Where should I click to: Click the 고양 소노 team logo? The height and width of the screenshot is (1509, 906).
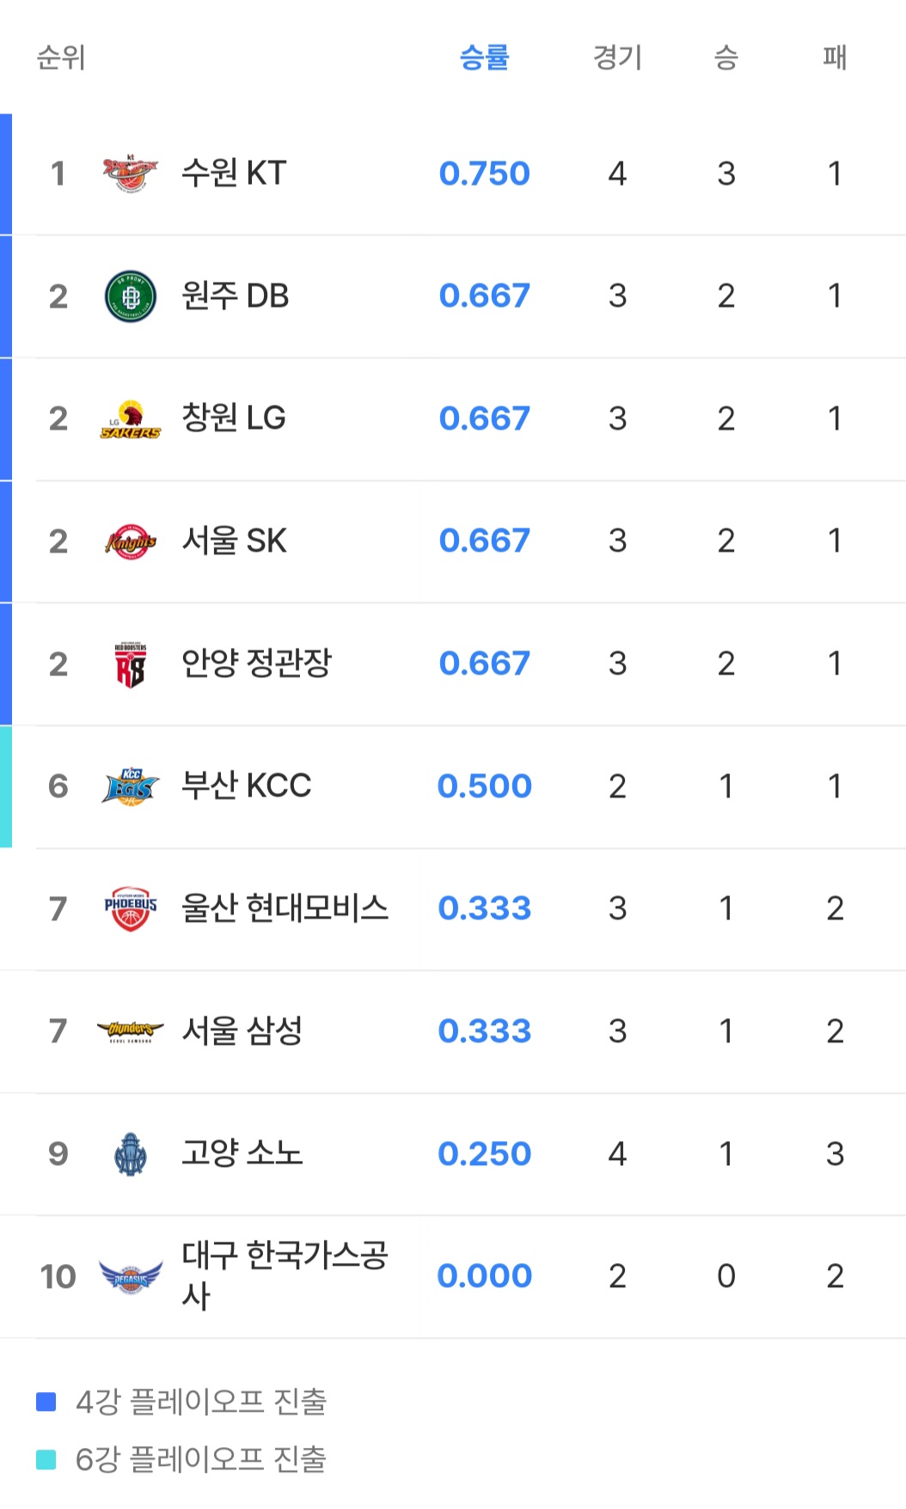click(131, 1154)
